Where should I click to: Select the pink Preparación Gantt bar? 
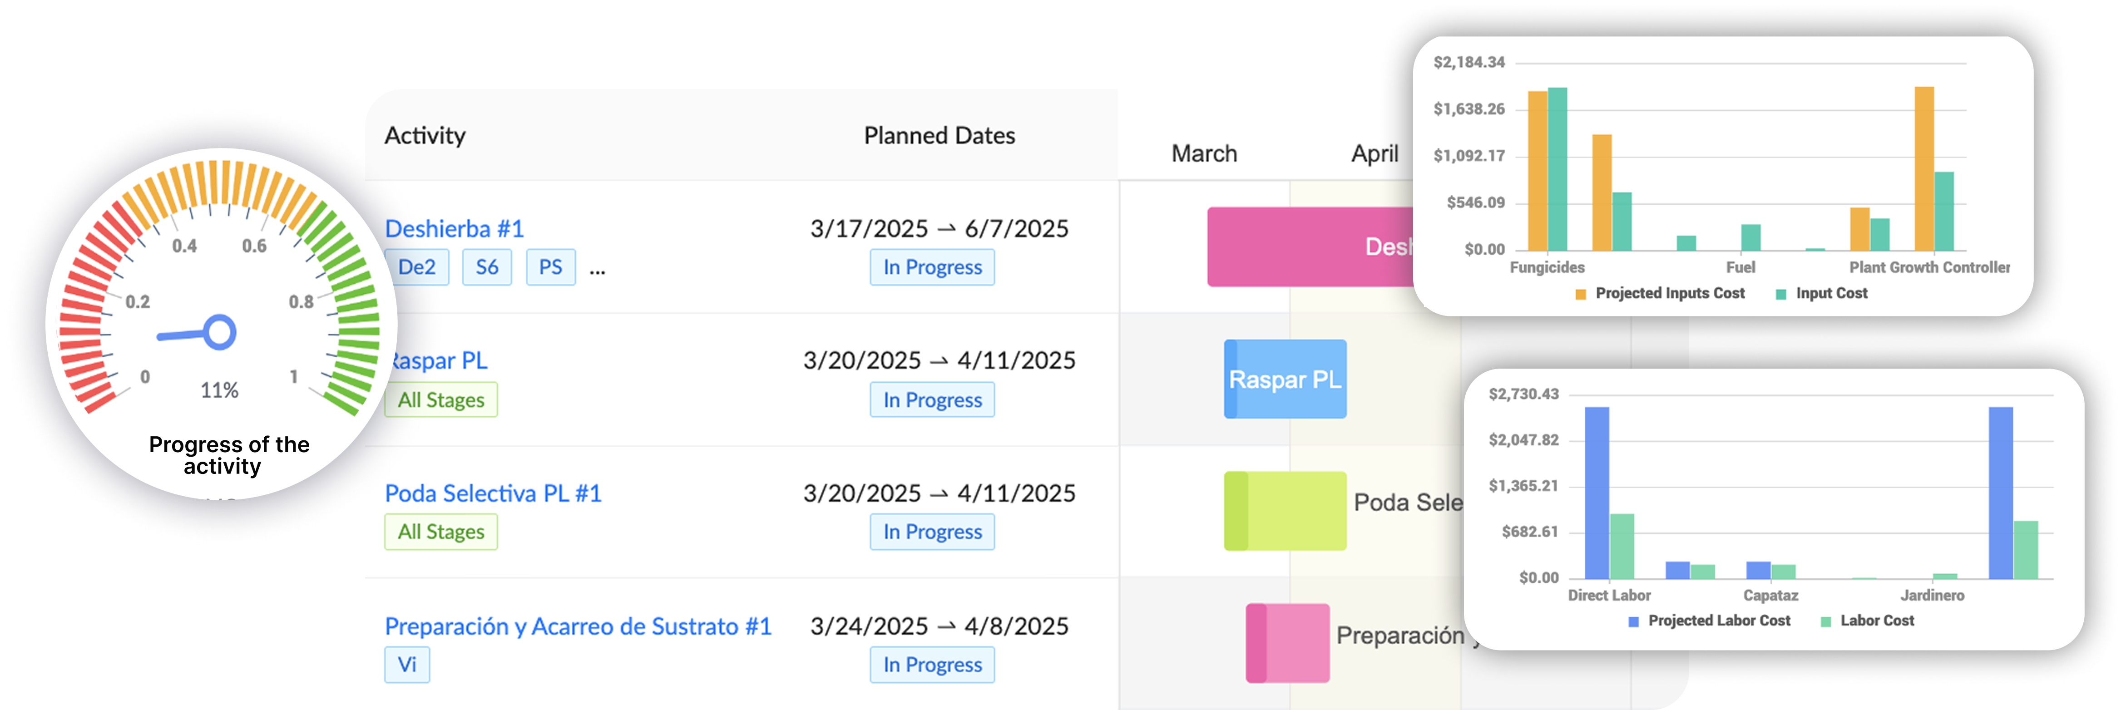[1288, 643]
